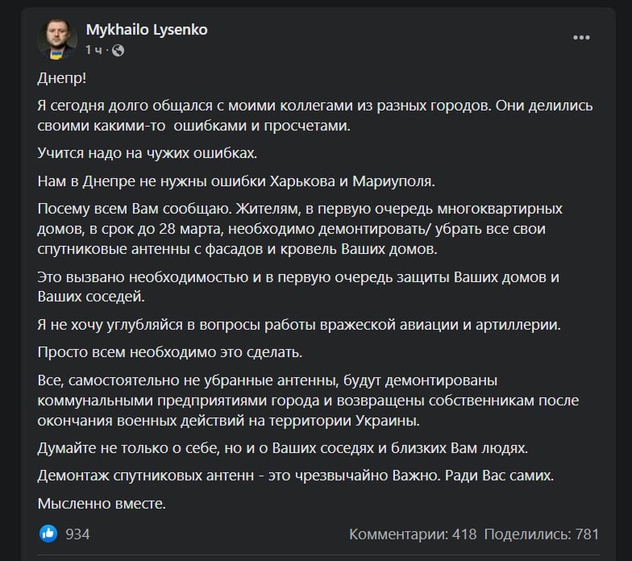Image resolution: width=632 pixels, height=561 pixels.
Task: View the 934 reactions list
Action: [77, 534]
